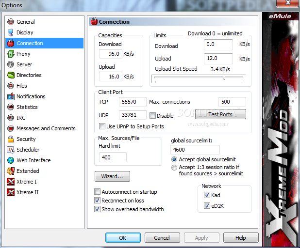The height and width of the screenshot is (248, 300).
Task: Uncheck the eD2K network checkbox
Action: point(207,205)
